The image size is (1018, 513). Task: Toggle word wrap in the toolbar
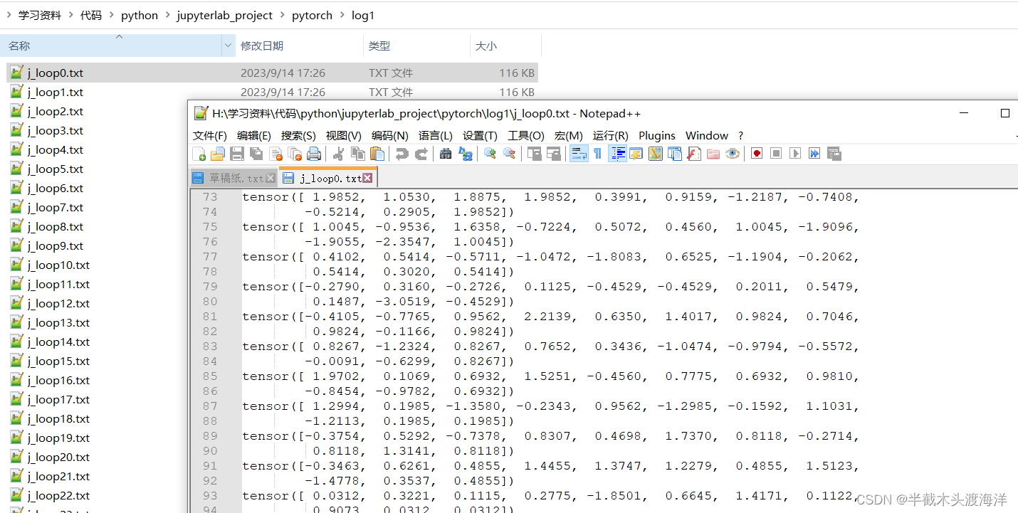tap(579, 154)
